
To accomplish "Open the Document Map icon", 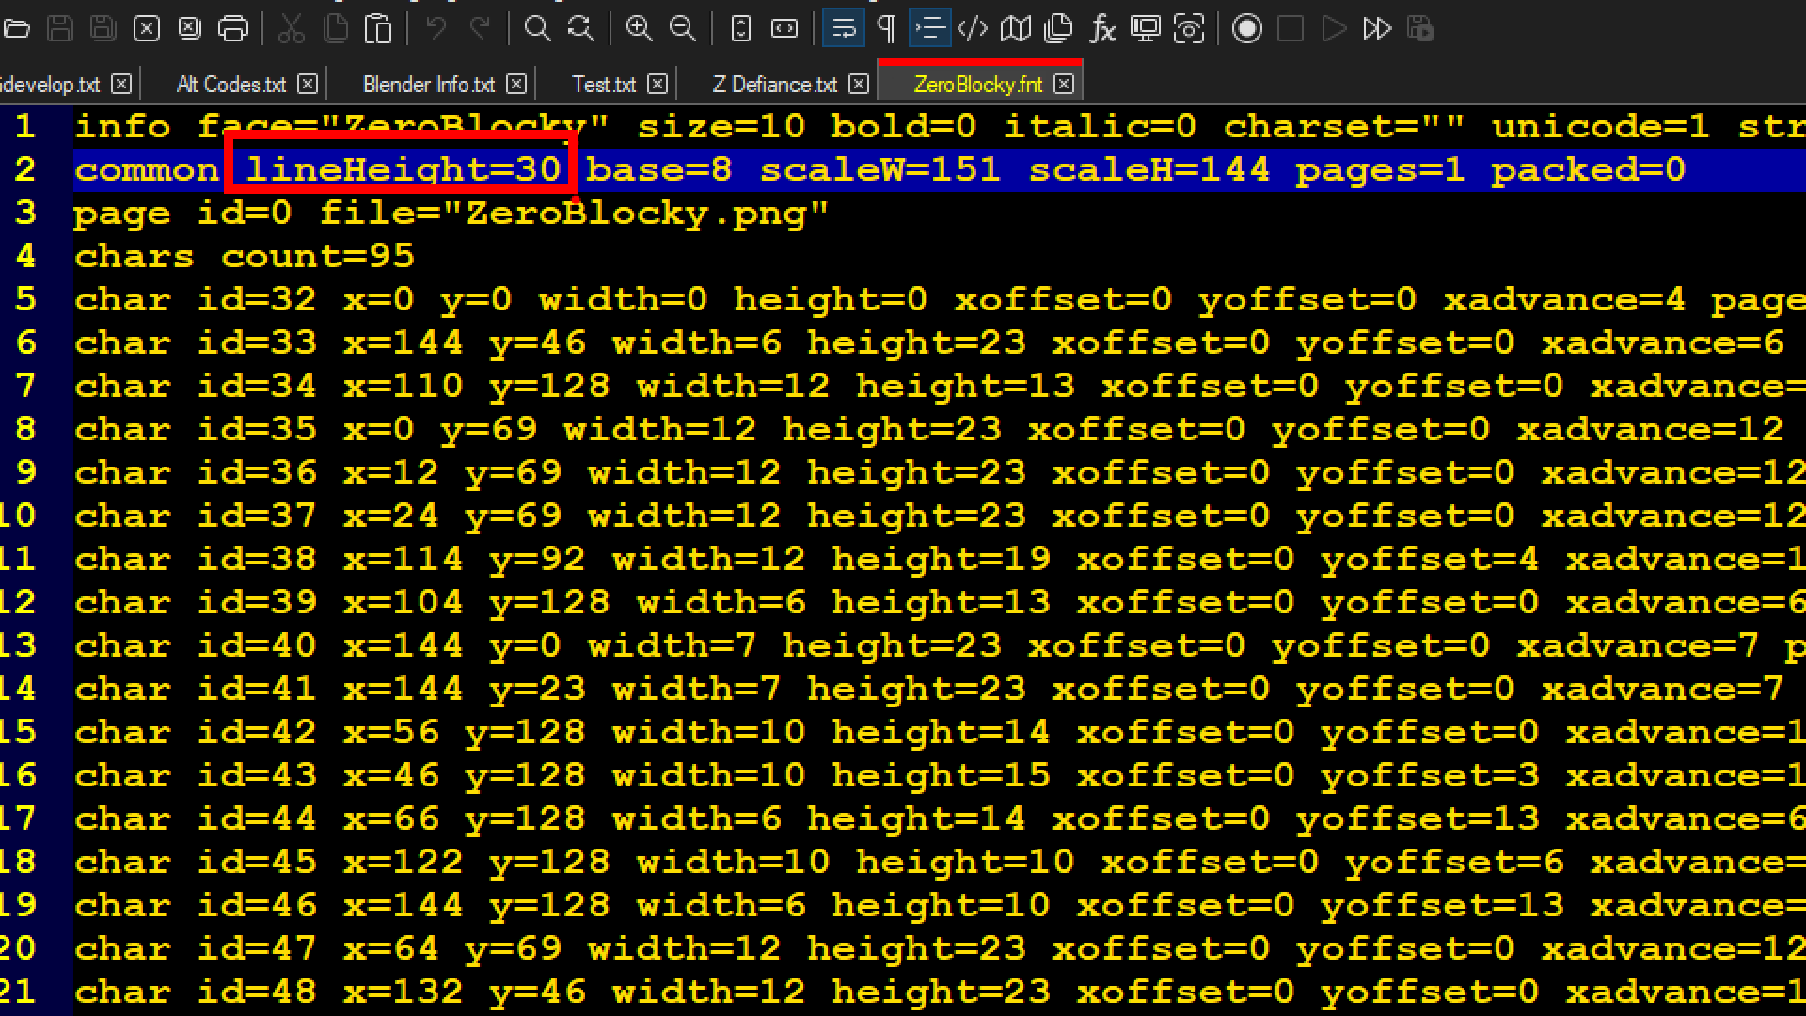I will tap(1015, 29).
